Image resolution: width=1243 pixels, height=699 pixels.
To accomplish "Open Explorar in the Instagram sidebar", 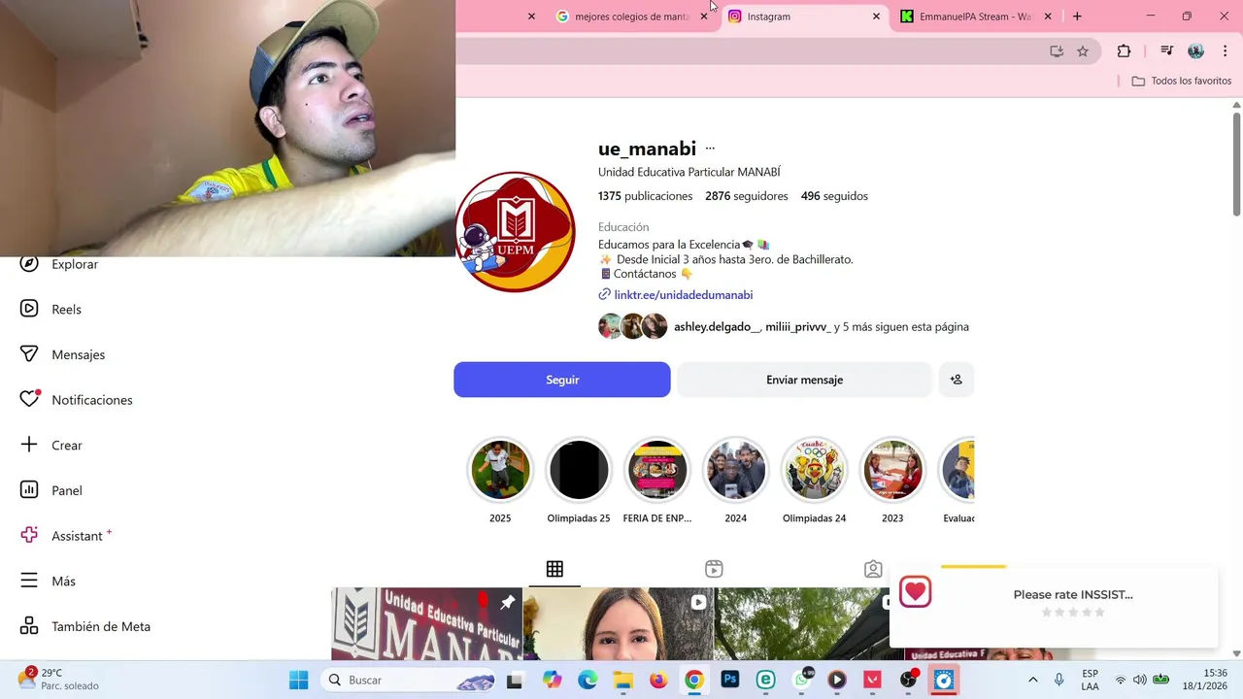I will click(x=58, y=264).
